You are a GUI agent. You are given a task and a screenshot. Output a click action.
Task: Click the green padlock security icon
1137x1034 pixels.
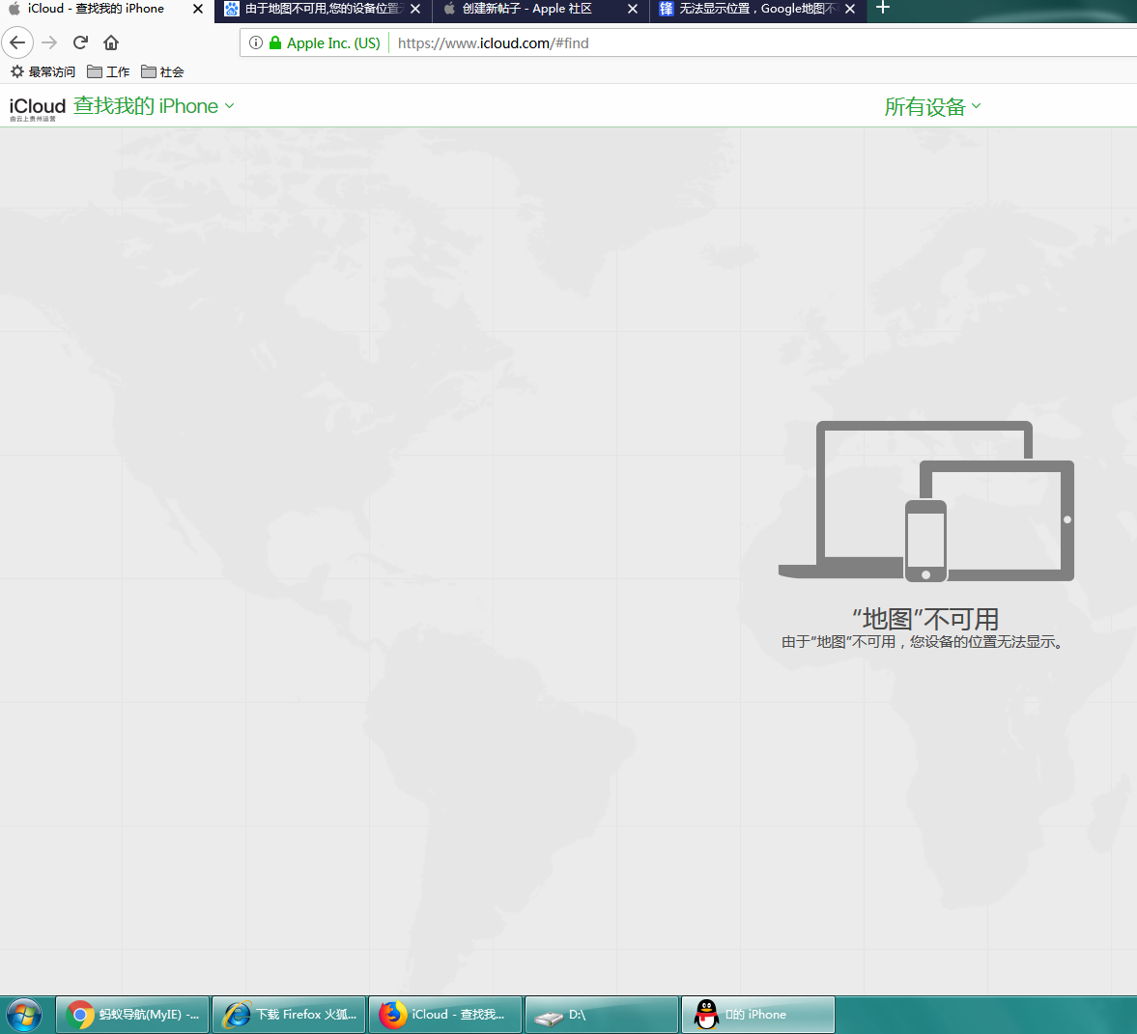pos(275,42)
